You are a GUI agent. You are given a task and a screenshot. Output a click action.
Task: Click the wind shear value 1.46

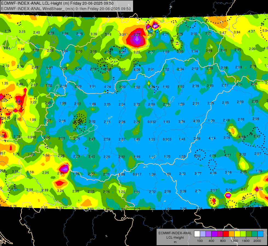182,139
